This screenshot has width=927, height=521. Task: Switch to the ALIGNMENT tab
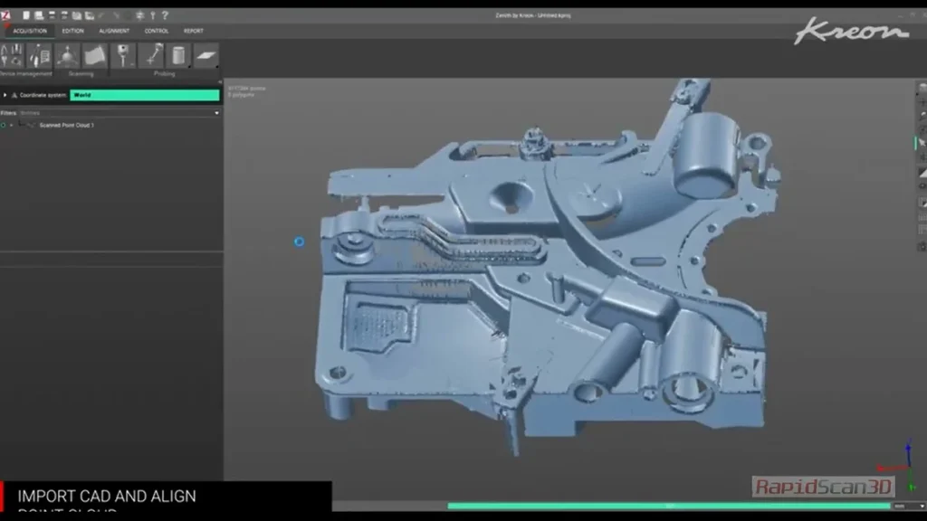pos(114,31)
